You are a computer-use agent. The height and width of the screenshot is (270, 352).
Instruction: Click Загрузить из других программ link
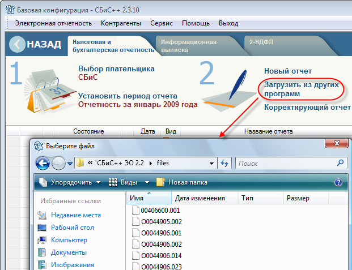click(301, 88)
